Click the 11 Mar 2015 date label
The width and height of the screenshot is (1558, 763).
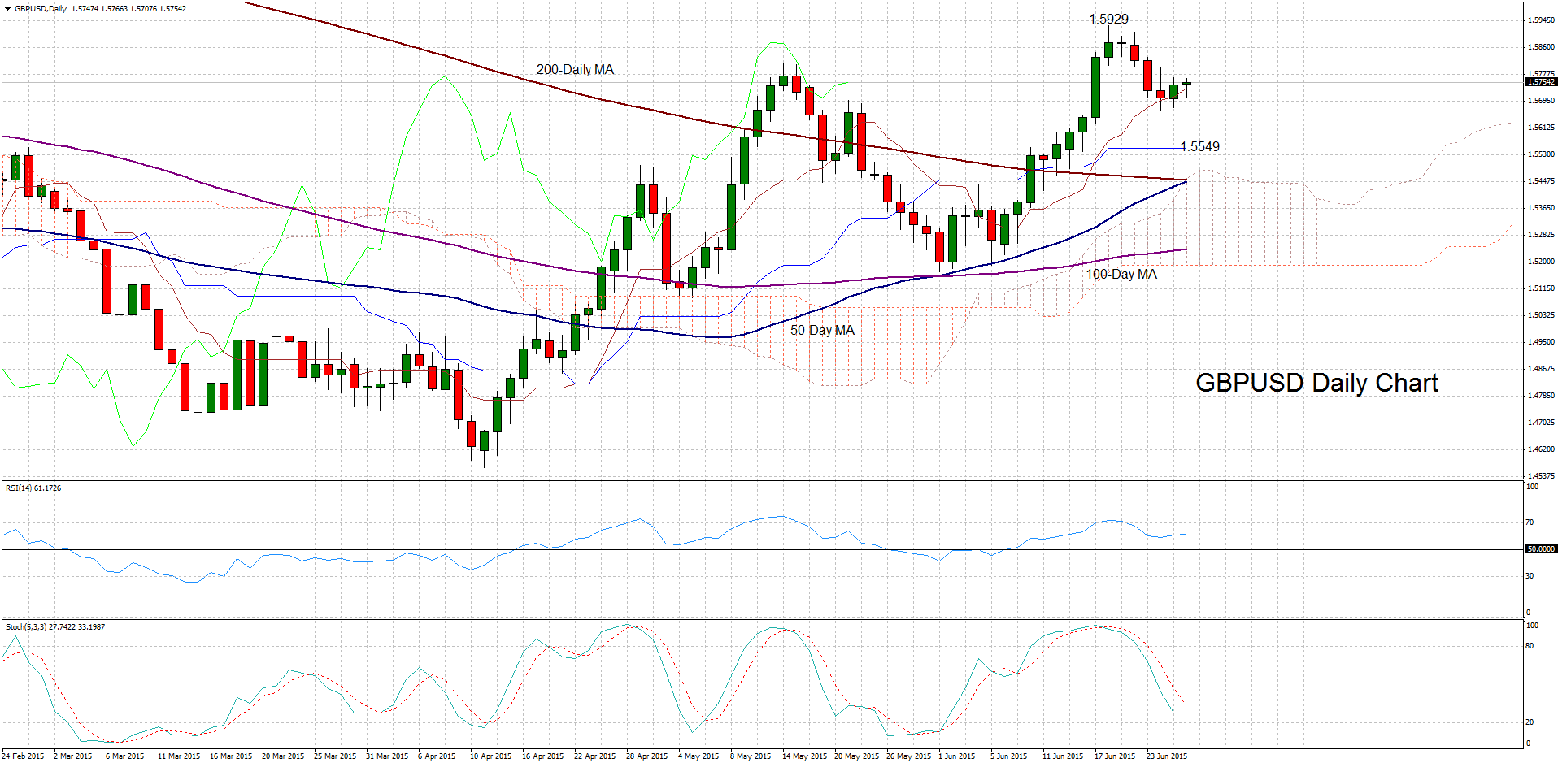click(x=179, y=756)
